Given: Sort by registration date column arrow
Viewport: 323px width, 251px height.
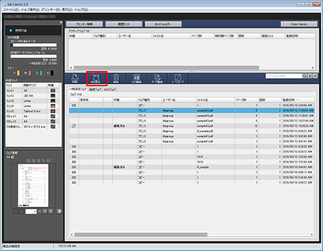Looking at the screenshot, I should click(297, 100).
